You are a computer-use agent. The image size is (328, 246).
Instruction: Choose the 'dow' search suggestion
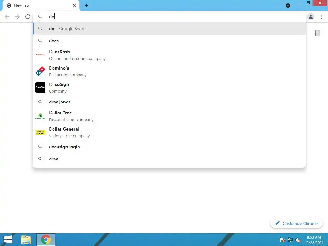(x=169, y=159)
